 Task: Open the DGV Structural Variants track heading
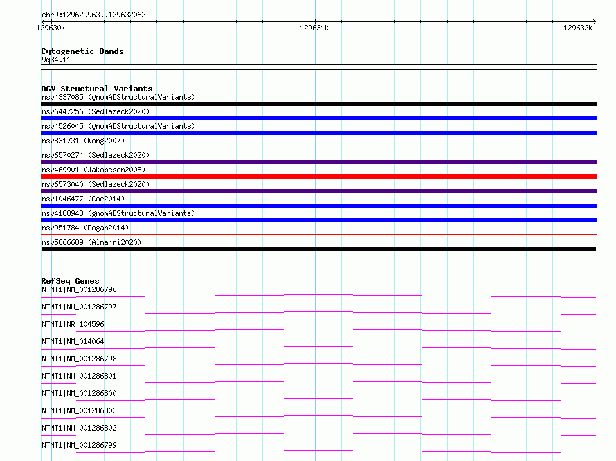tap(97, 89)
